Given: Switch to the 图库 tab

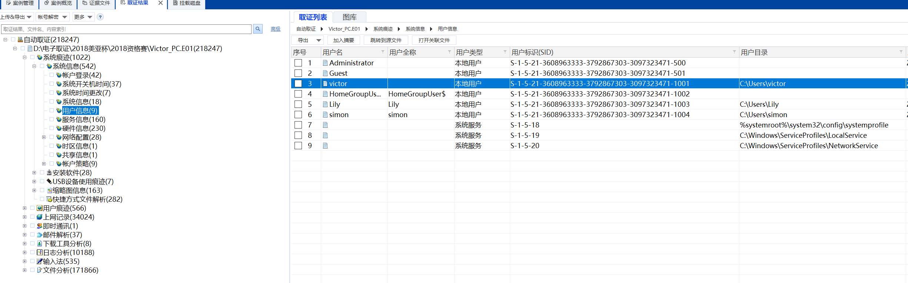Looking at the screenshot, I should coord(349,17).
